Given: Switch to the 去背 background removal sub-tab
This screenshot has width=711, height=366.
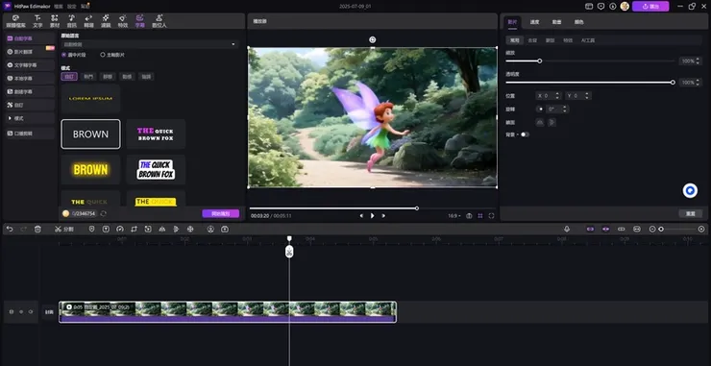Looking at the screenshot, I should pyautogui.click(x=532, y=40).
